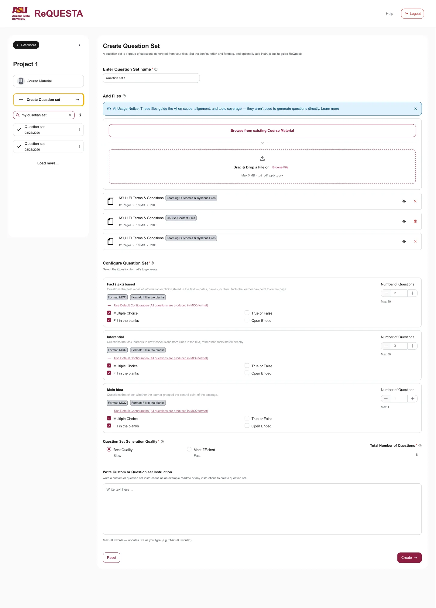Remove the first Learning Outcomes & Syllabus file
The image size is (436, 608).
coord(415,201)
